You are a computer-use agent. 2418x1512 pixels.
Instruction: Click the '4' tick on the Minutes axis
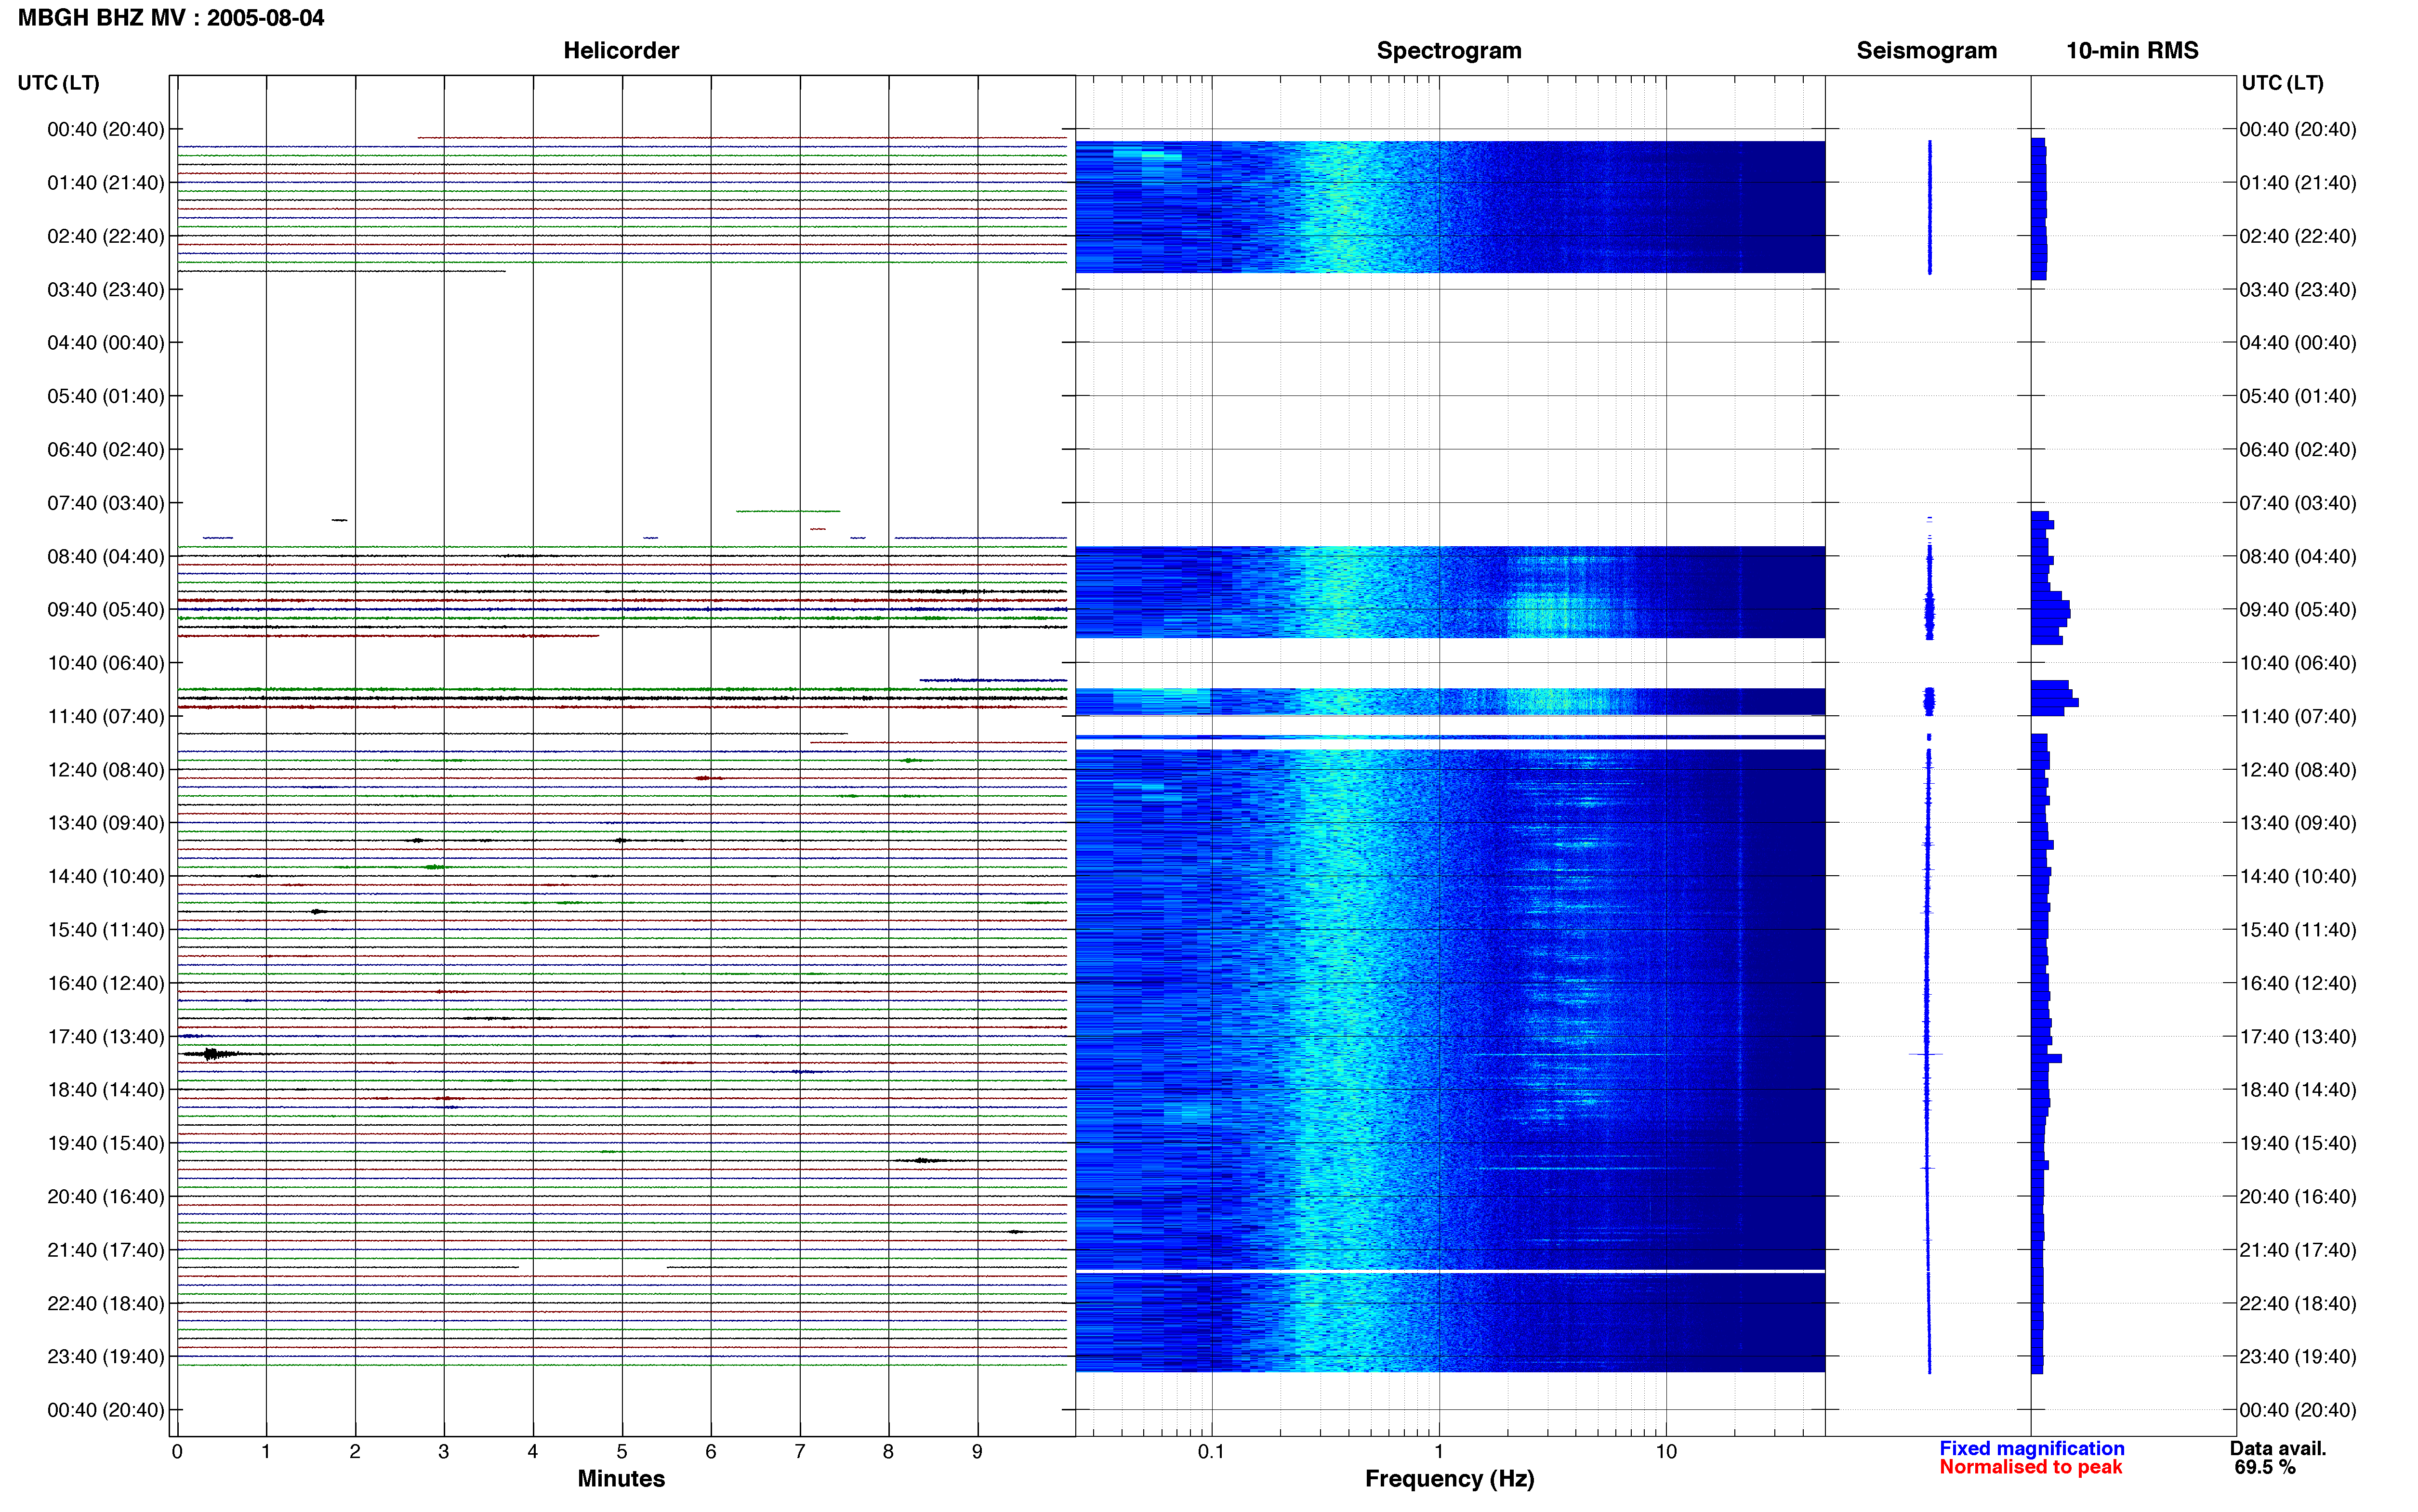pyautogui.click(x=533, y=1451)
